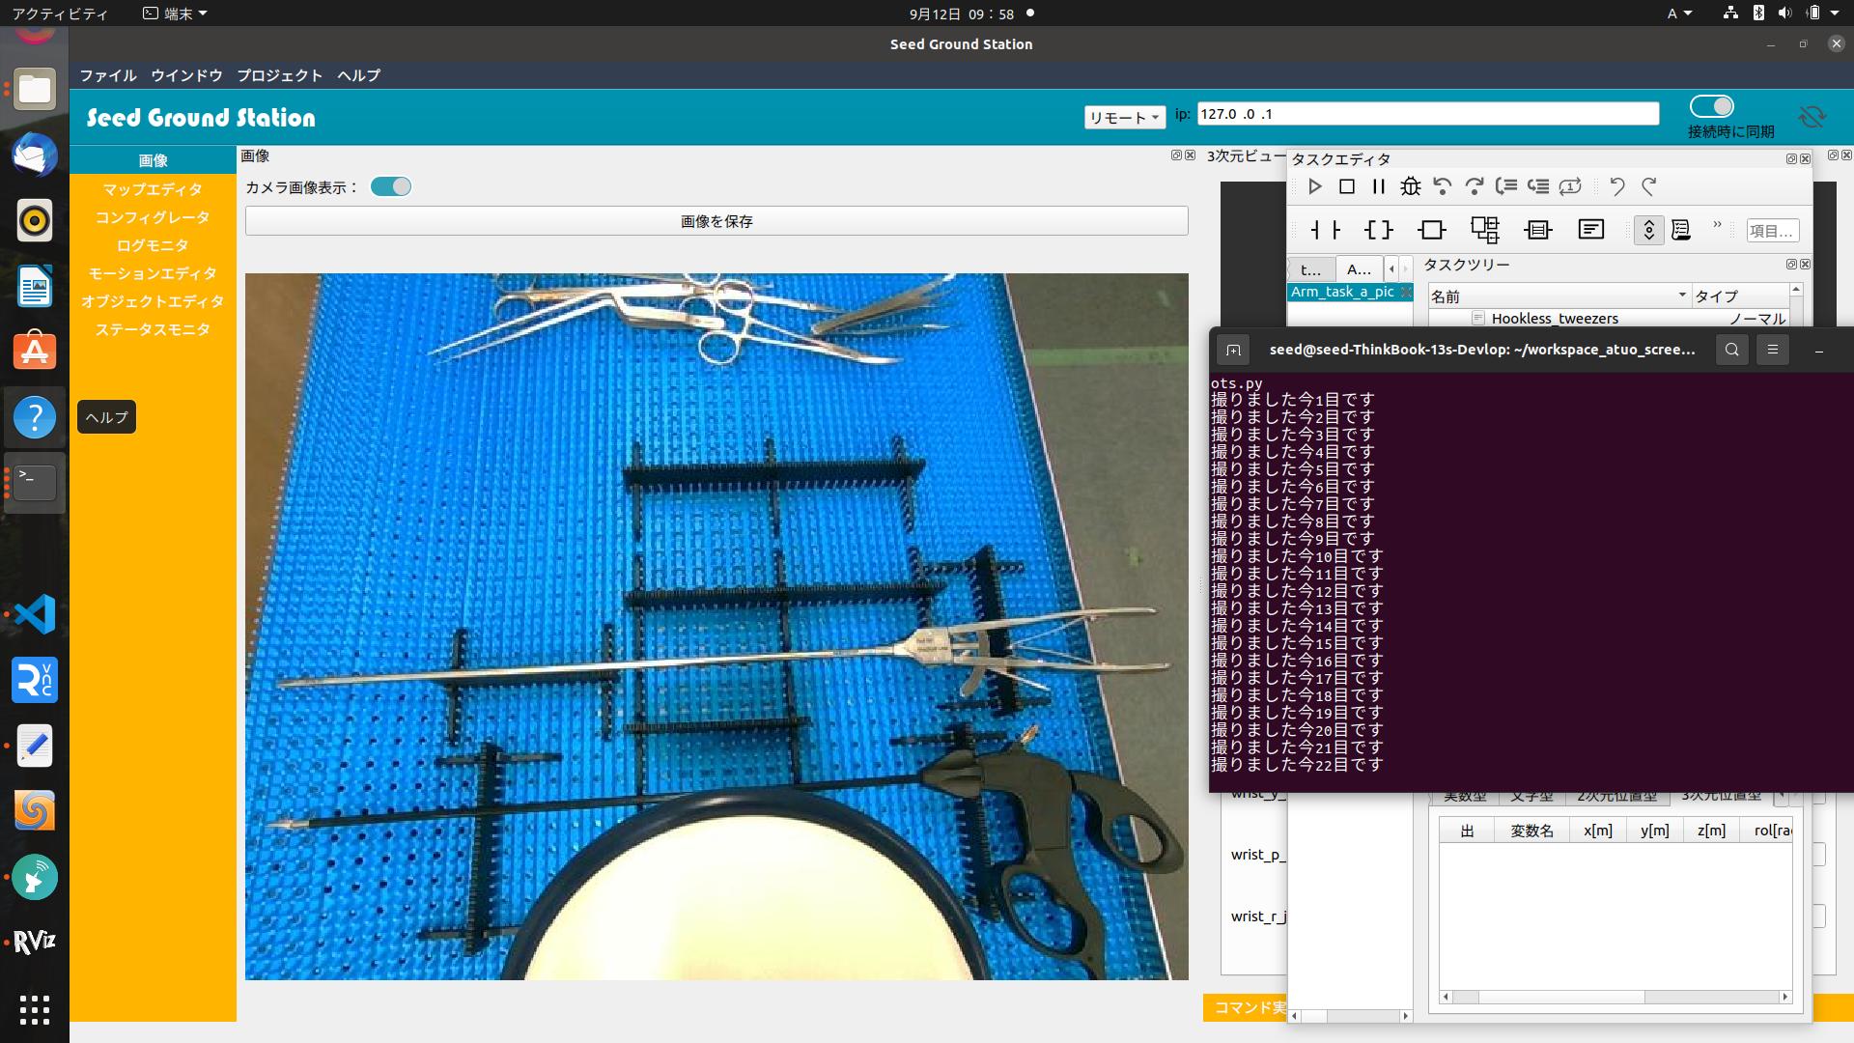This screenshot has width=1854, height=1043.
Task: Click the step-back dotted arrow icon
Action: tap(1443, 186)
